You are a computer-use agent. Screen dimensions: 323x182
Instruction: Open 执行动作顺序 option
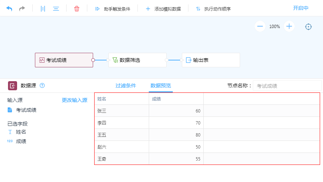[x=213, y=9]
